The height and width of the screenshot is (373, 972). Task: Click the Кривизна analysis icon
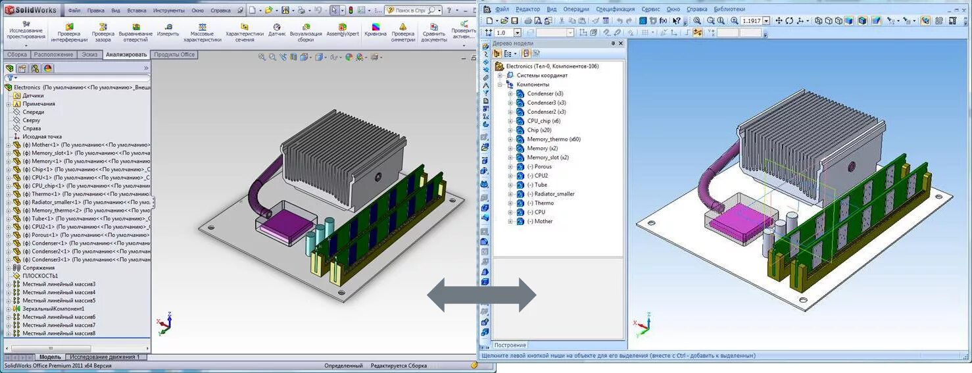click(376, 30)
